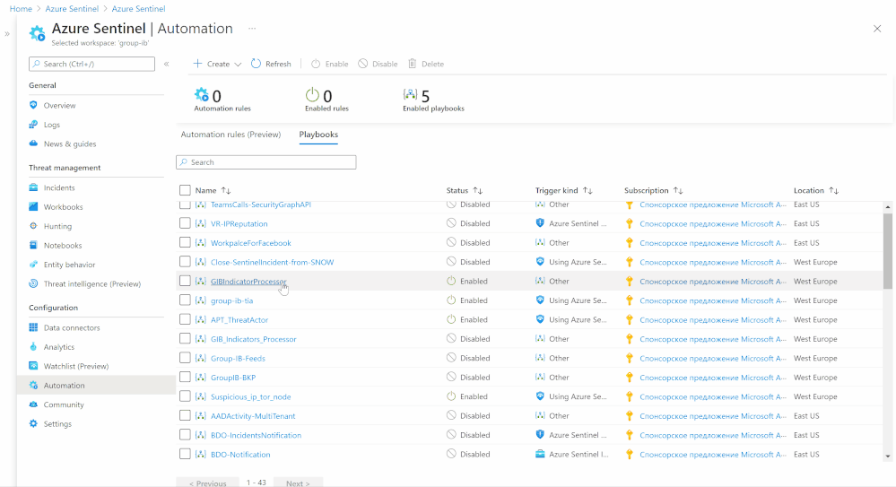Click the Refresh icon in the toolbar

click(256, 64)
